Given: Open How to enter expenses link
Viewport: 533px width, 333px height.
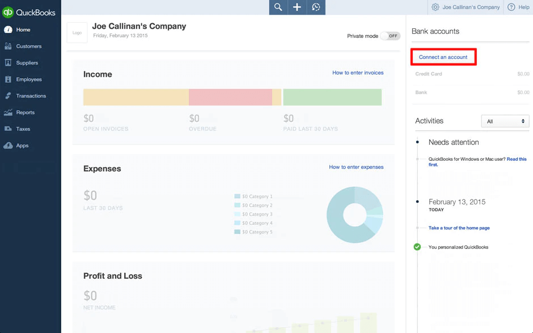Looking at the screenshot, I should click(356, 167).
